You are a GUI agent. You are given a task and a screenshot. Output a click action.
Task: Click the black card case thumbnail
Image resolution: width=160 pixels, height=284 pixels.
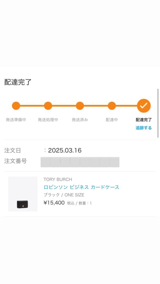tap(23, 204)
